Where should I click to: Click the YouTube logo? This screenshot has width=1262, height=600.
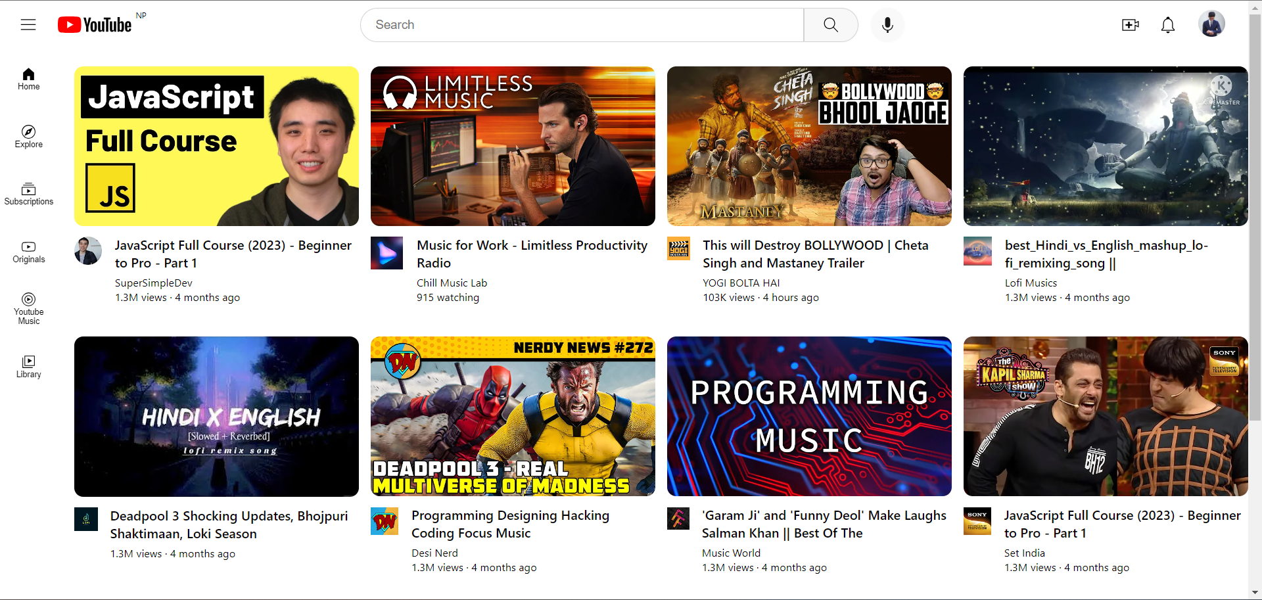click(95, 25)
